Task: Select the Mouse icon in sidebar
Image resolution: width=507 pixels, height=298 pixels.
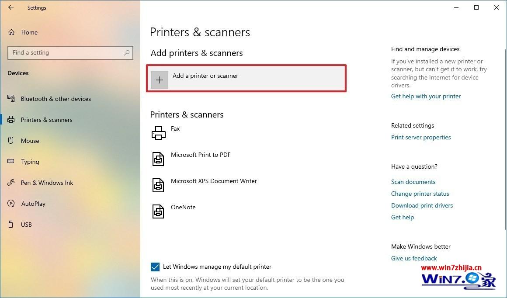Action: 11,140
